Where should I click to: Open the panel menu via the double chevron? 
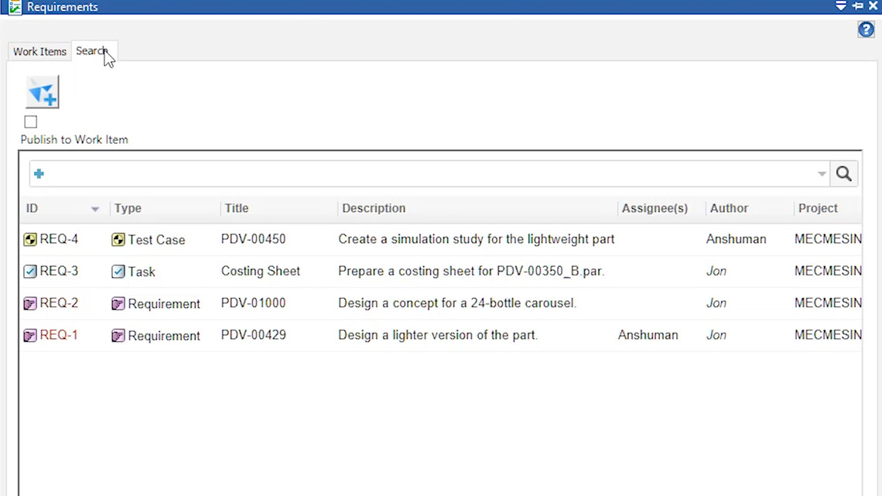(x=840, y=6)
